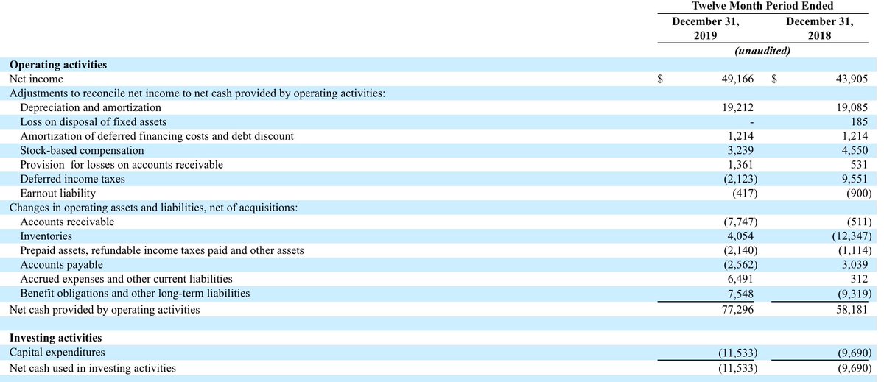The width and height of the screenshot is (884, 382).
Task: Click depreciation value 19,212
Action: click(x=739, y=107)
